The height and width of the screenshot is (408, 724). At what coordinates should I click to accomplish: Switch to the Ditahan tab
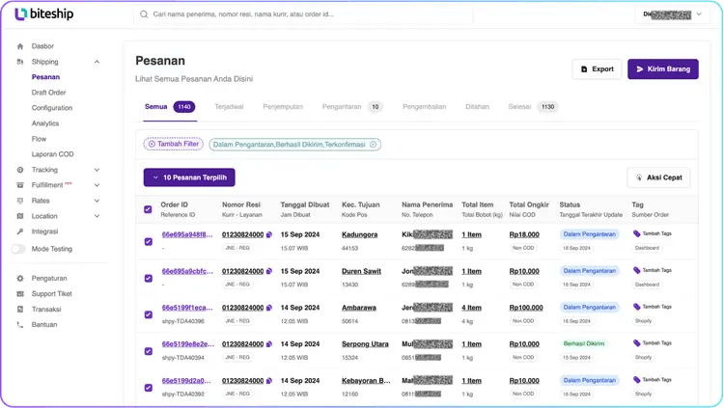coord(477,107)
